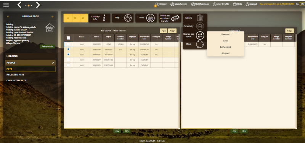
Task: Go to Main Screen
Action: coord(179,4)
